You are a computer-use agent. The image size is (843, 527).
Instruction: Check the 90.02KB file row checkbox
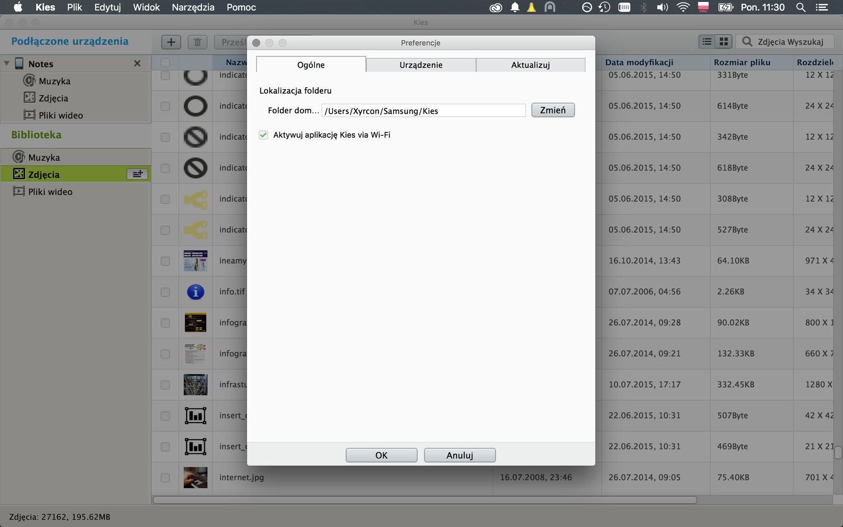pos(165,323)
